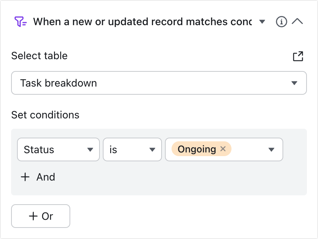Image resolution: width=318 pixels, height=239 pixels.
Task: Open the condition value dropdown
Action: (x=271, y=149)
